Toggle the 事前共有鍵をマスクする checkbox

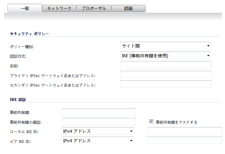pyautogui.click(x=151, y=121)
